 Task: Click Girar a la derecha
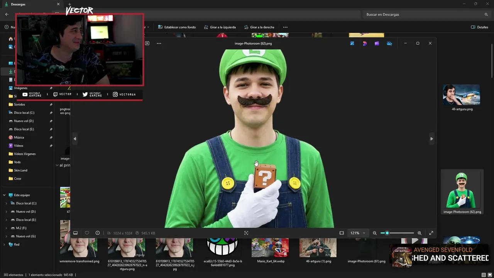coord(259,27)
